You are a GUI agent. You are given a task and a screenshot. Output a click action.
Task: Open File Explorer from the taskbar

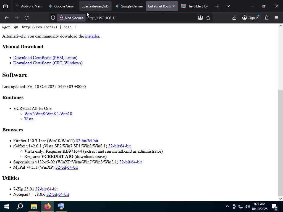pos(34,206)
